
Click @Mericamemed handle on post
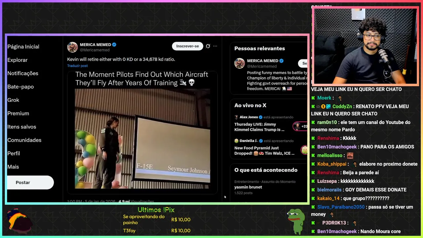coord(95,50)
